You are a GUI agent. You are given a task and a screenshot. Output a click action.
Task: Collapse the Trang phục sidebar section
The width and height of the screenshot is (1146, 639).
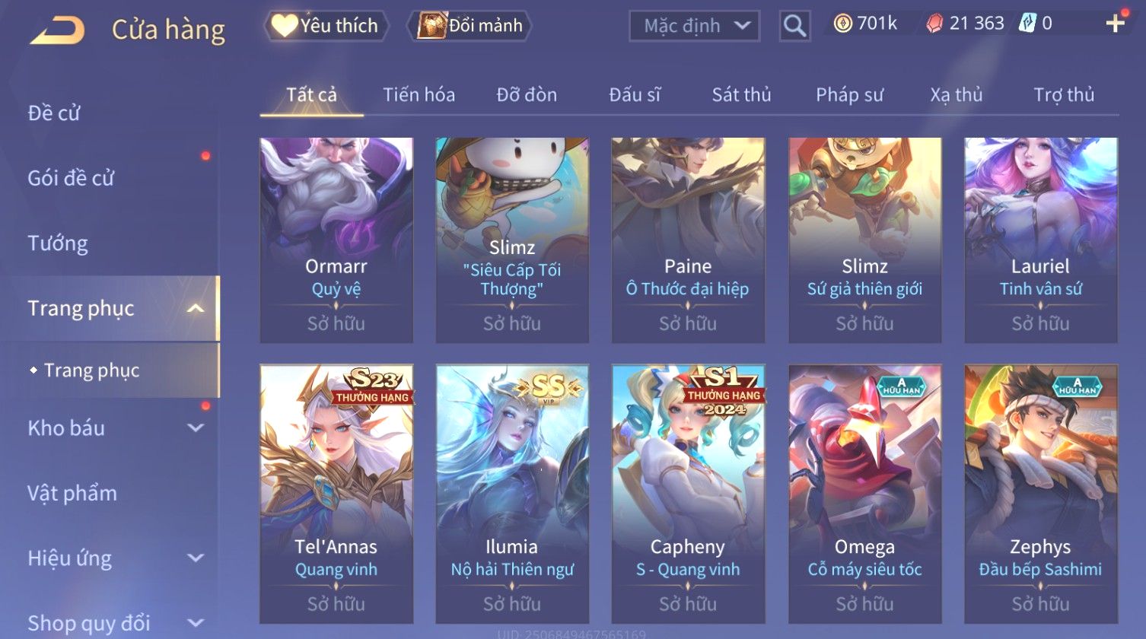196,308
